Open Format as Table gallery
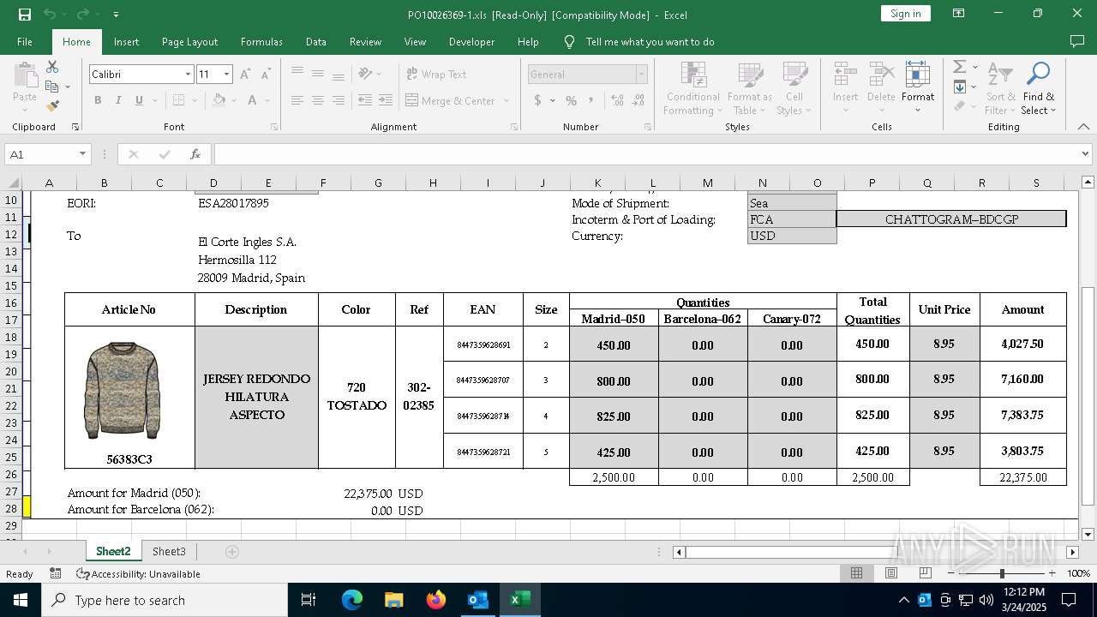Viewport: 1097px width, 617px height. [x=750, y=89]
